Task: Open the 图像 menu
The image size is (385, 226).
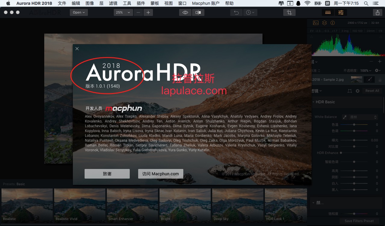Action: point(90,3)
